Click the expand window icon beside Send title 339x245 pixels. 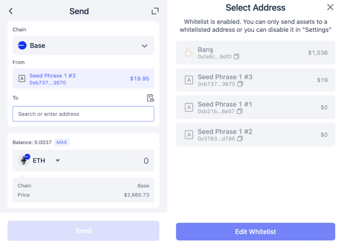point(155,11)
